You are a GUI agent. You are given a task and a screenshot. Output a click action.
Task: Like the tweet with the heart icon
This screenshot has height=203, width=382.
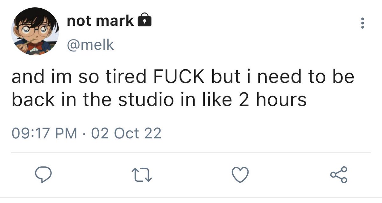tap(240, 175)
